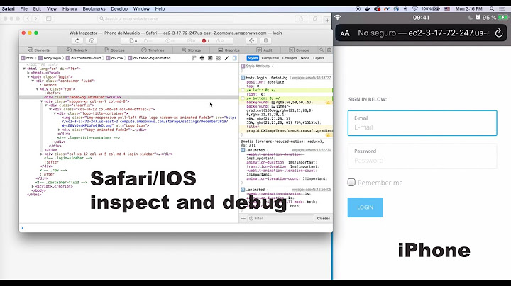This screenshot has height=286, width=511.
Task: Click the iPhone reload page icon
Action: point(499,33)
